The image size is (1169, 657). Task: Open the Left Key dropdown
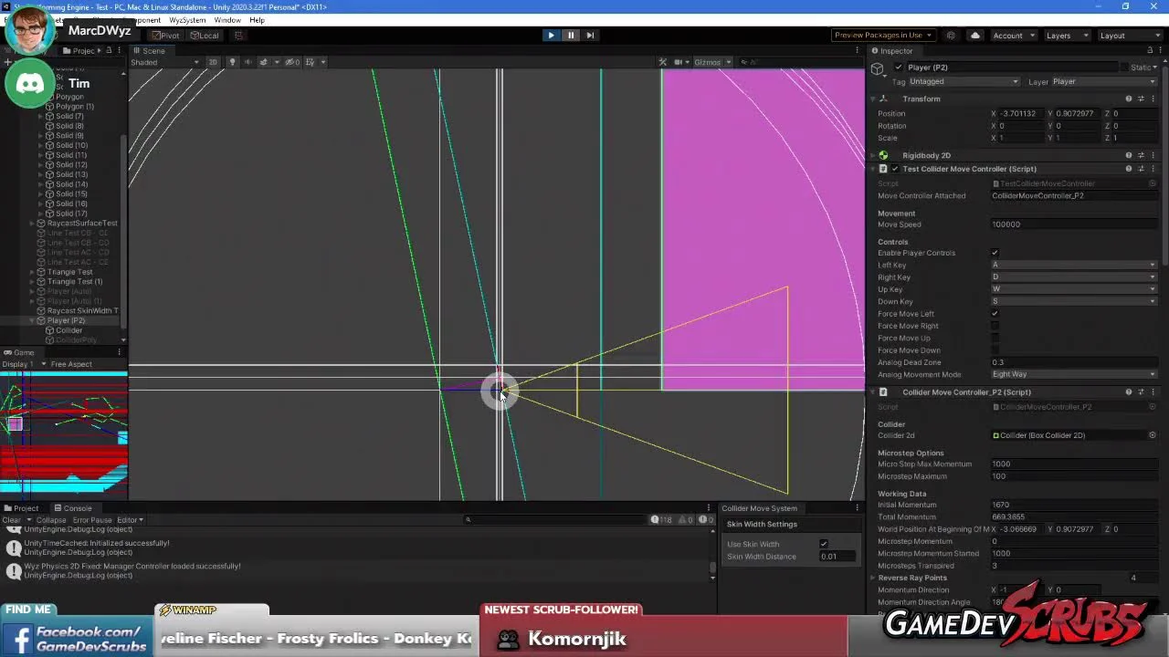tap(1073, 266)
